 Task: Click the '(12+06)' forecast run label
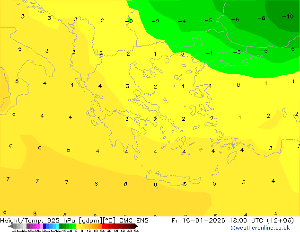[280, 221]
